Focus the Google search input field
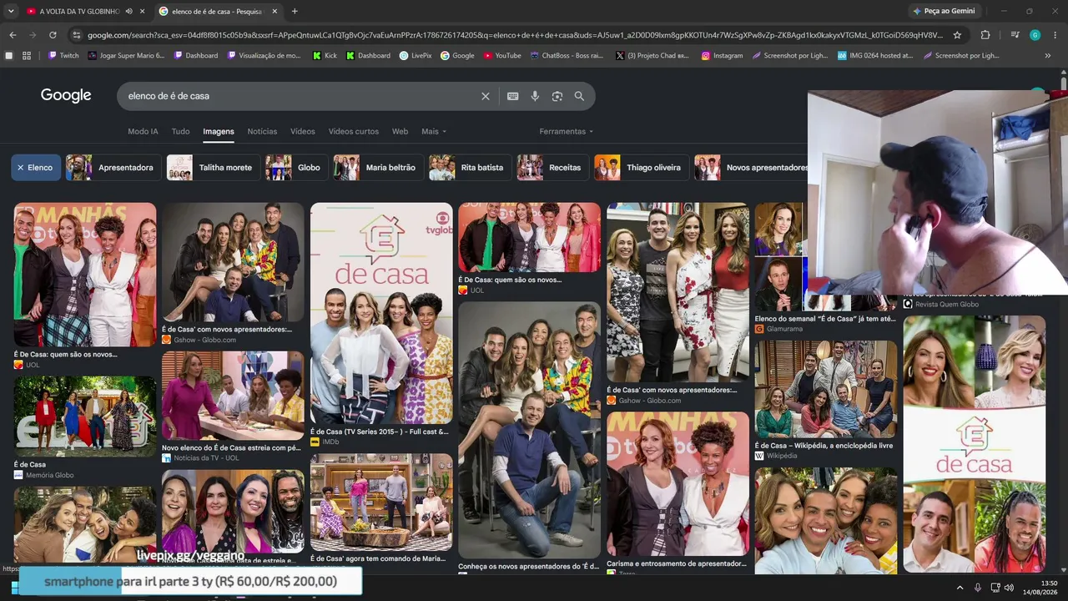1068x601 pixels. (300, 96)
